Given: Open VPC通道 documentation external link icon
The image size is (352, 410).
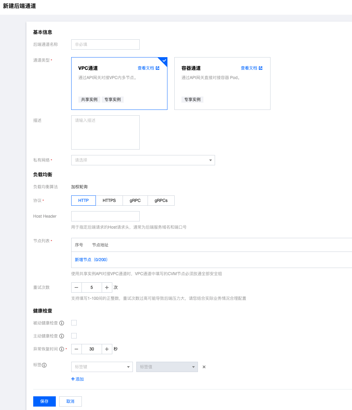Looking at the screenshot, I should tap(158, 68).
